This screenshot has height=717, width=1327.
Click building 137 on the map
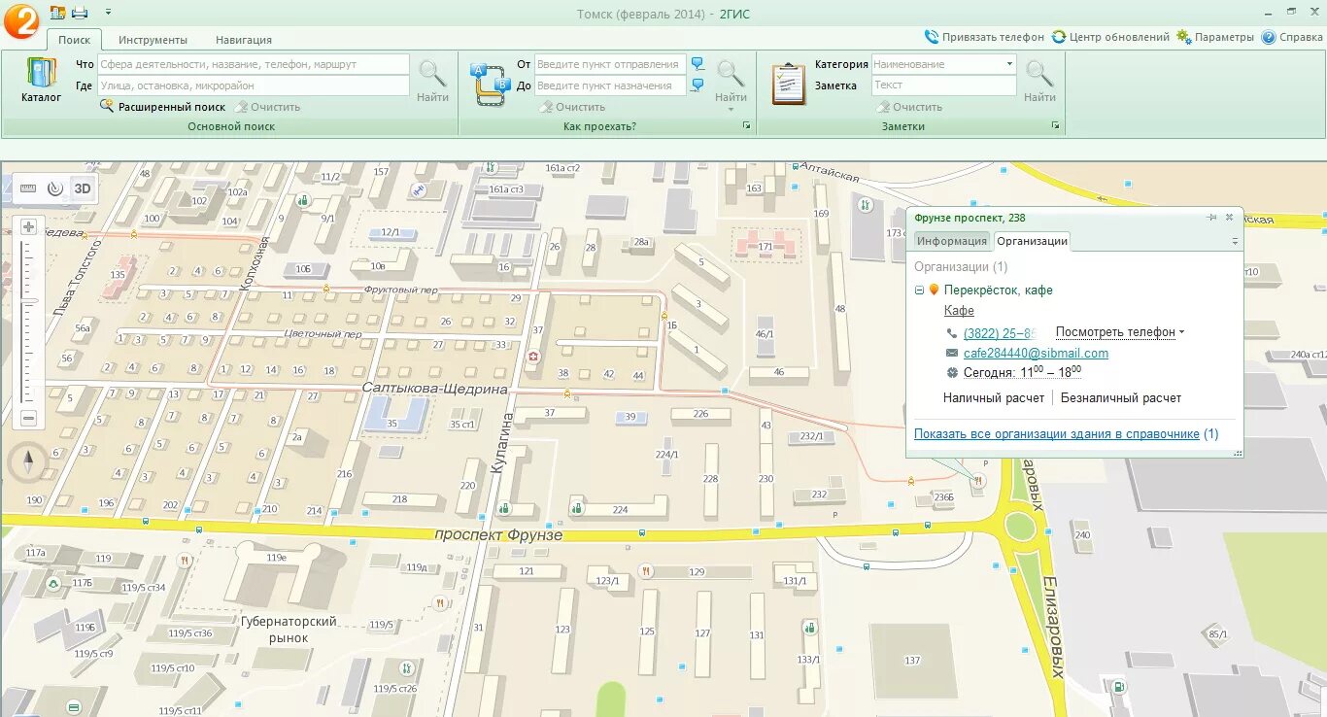point(912,662)
